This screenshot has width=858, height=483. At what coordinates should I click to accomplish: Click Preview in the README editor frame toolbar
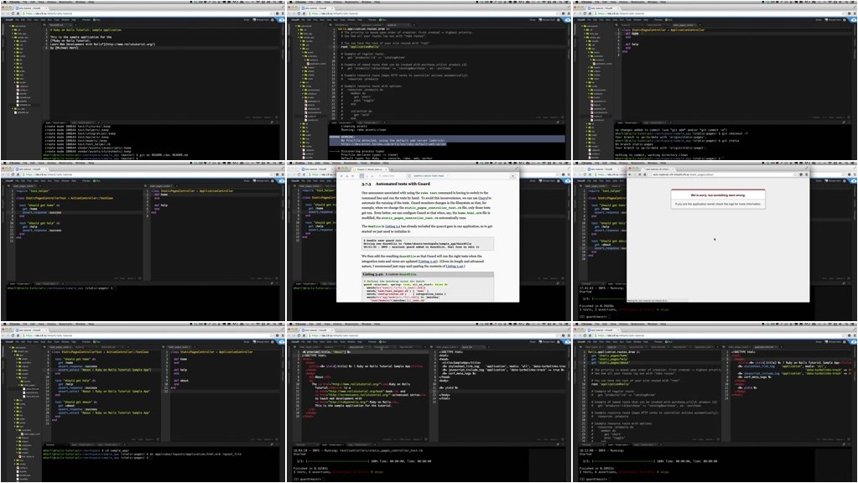click(86, 19)
